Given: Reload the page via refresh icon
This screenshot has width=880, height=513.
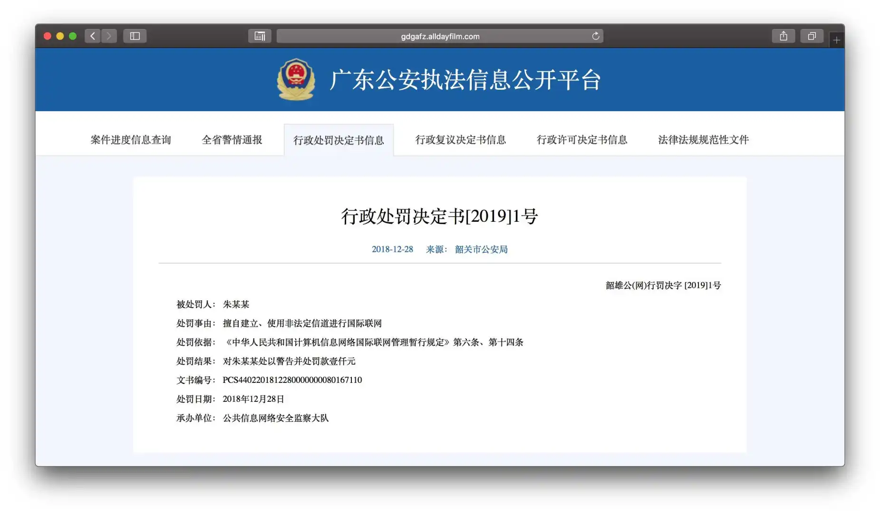Looking at the screenshot, I should (596, 36).
